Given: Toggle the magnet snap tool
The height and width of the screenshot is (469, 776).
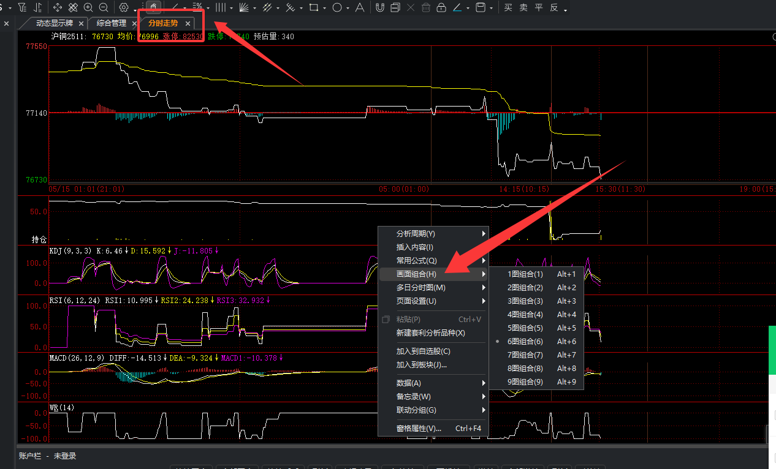Looking at the screenshot, I should 380,7.
